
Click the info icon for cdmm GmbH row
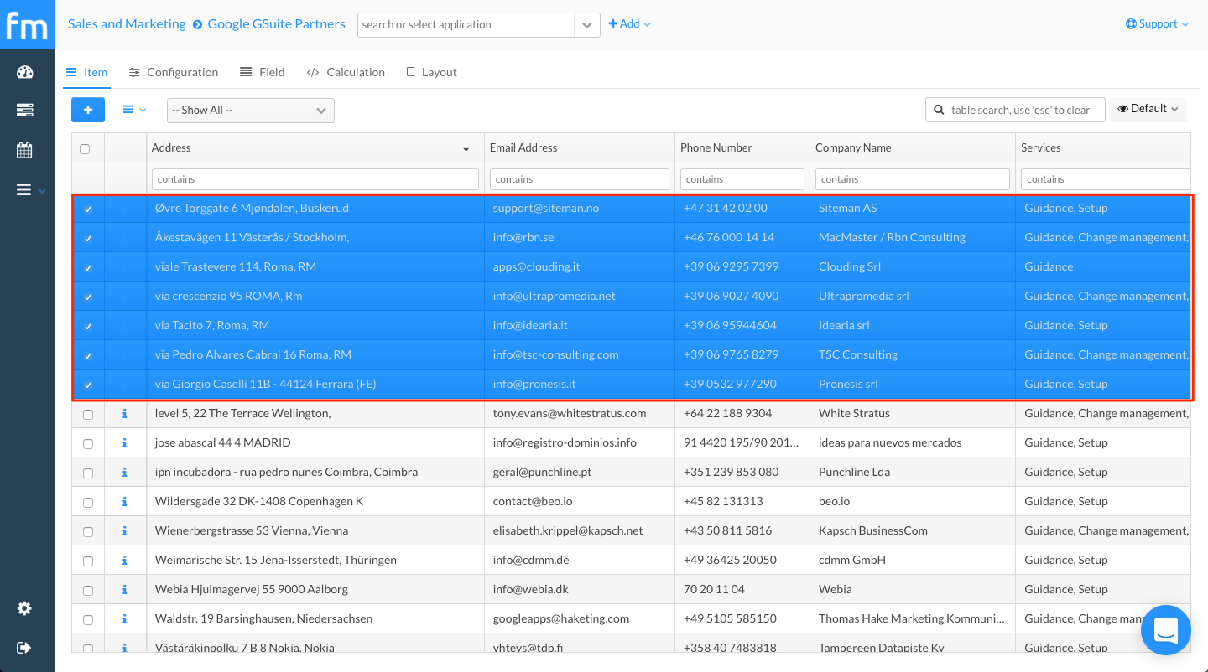pos(125,560)
